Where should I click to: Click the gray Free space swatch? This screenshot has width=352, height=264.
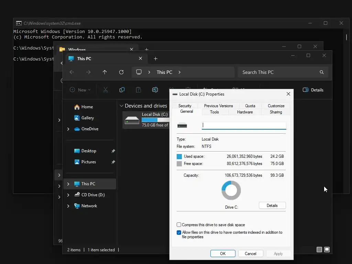pyautogui.click(x=179, y=164)
